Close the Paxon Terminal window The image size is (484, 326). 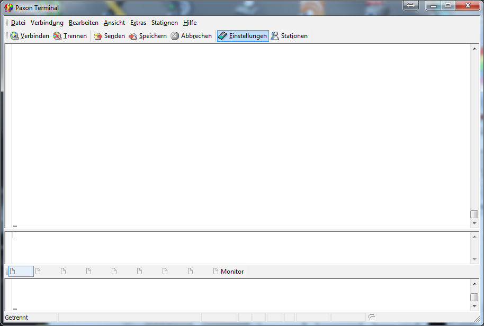coord(468,5)
